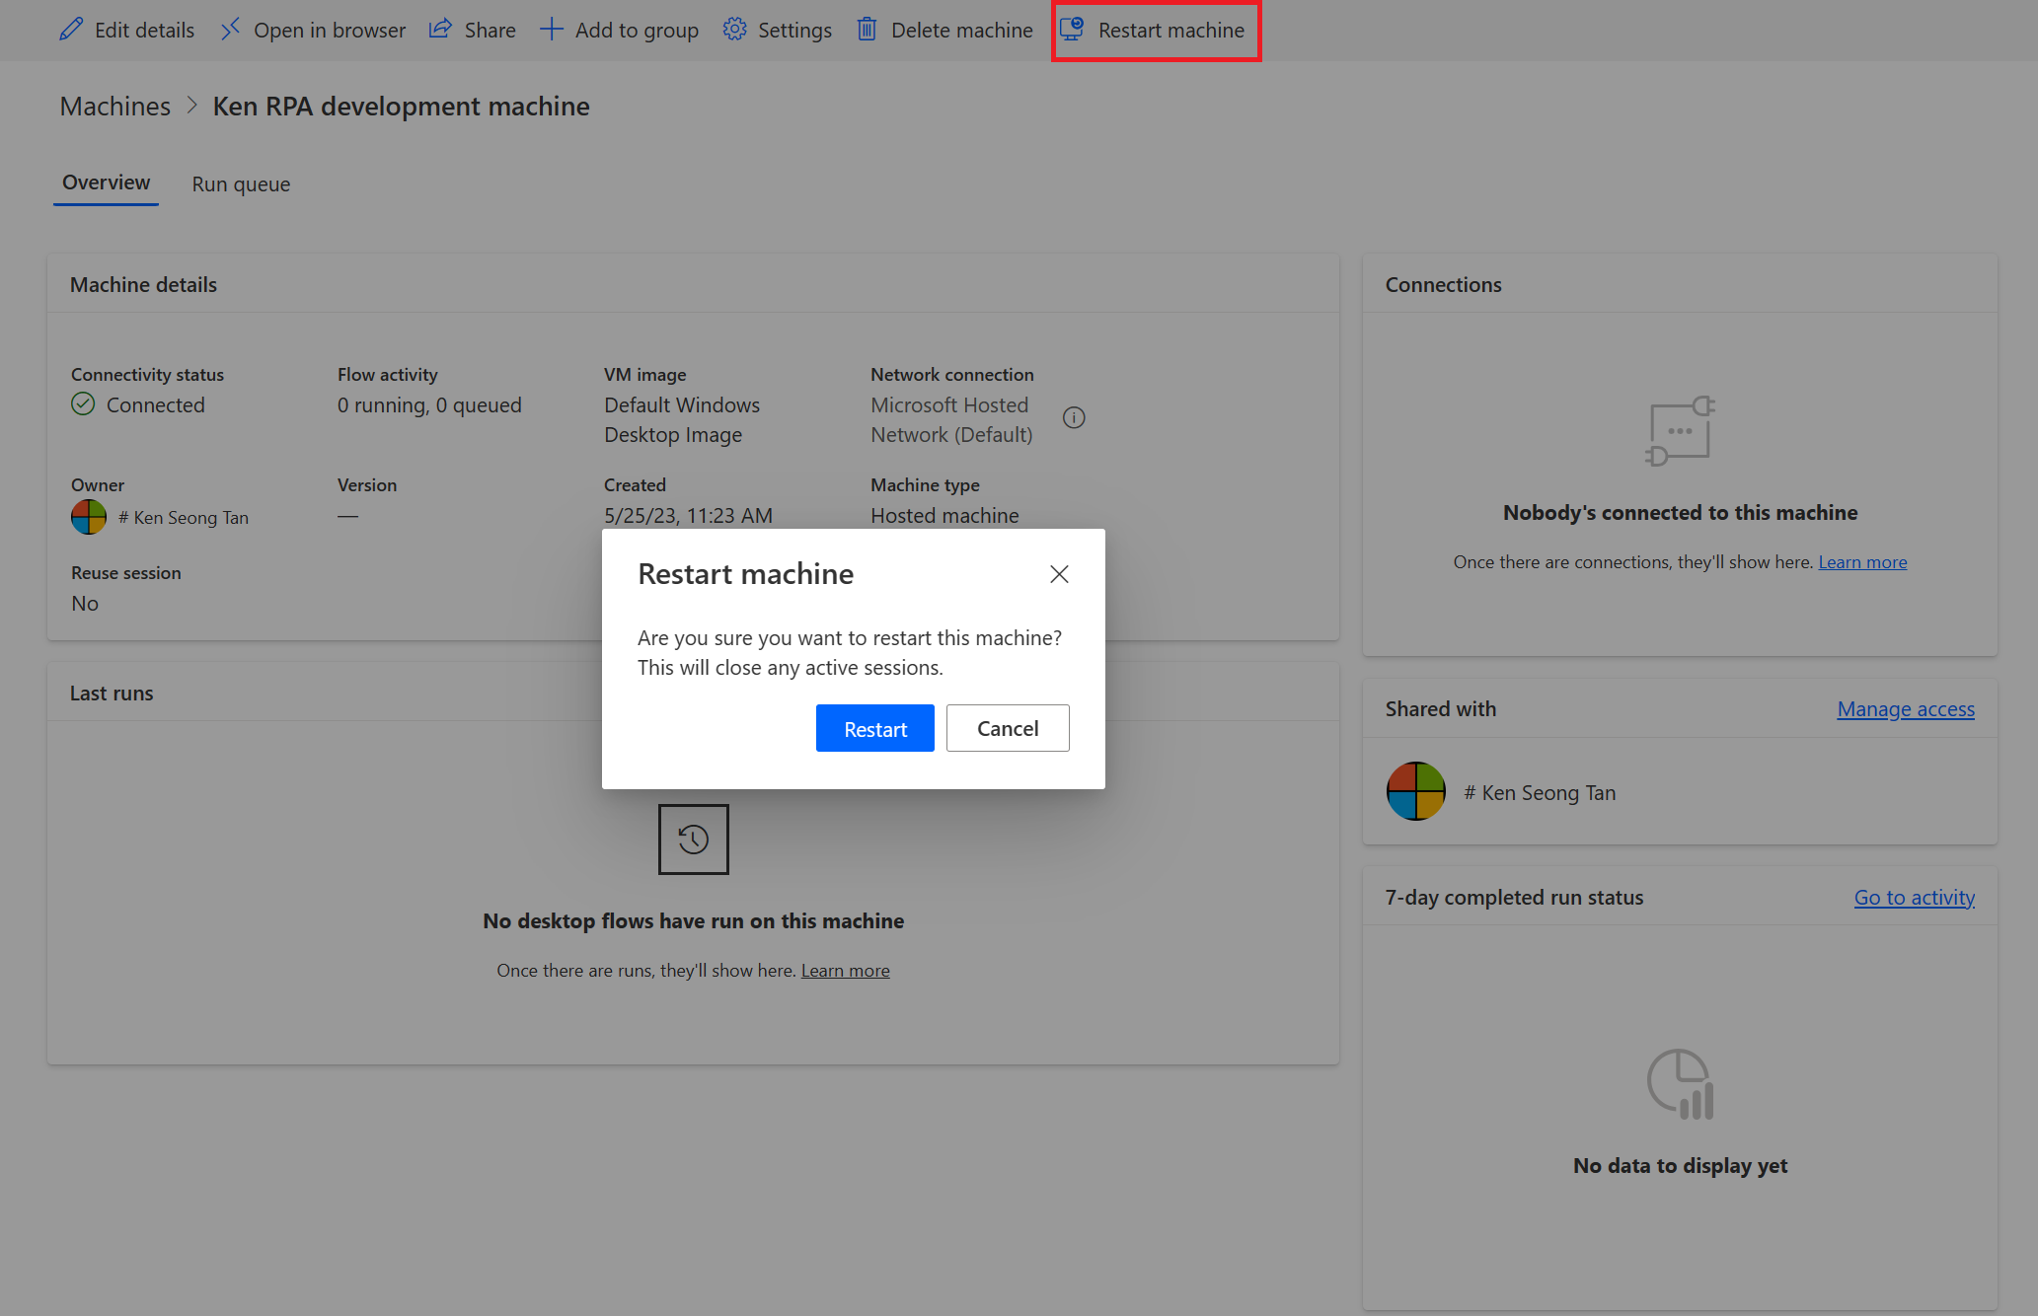
Task: Click the Edit details pencil icon
Action: (73, 30)
